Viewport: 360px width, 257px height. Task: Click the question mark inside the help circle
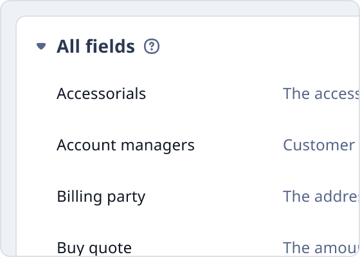(152, 46)
